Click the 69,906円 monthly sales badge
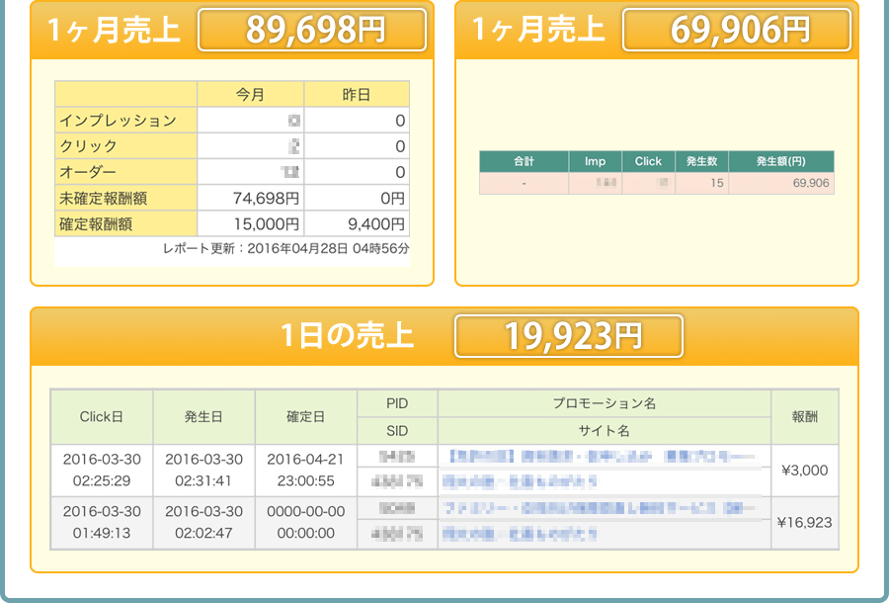This screenshot has height=603, width=889. point(736,31)
